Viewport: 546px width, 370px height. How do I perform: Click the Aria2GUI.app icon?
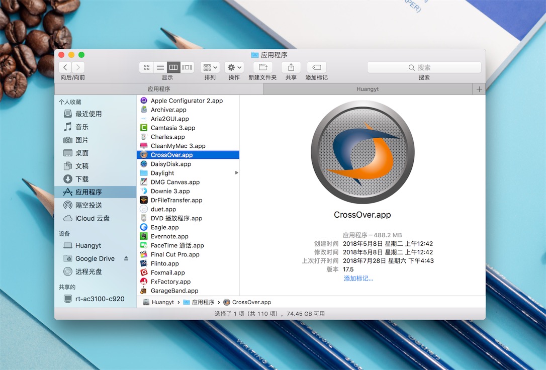pos(144,119)
